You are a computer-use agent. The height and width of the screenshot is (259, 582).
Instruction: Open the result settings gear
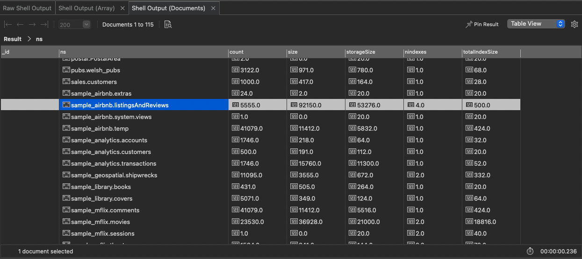pos(575,24)
